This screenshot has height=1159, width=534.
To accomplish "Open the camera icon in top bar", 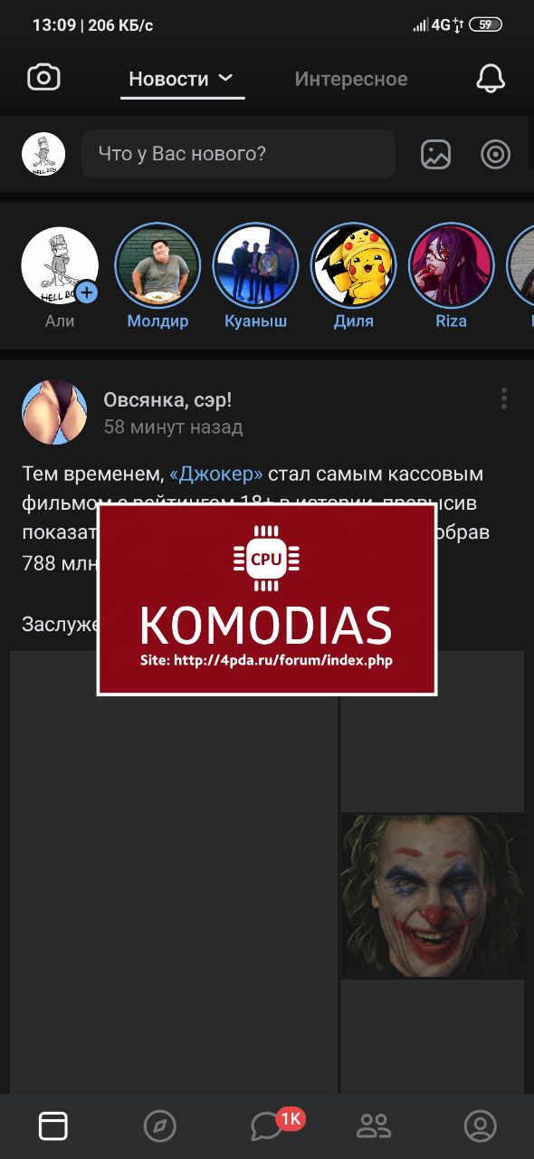I will pyautogui.click(x=43, y=78).
